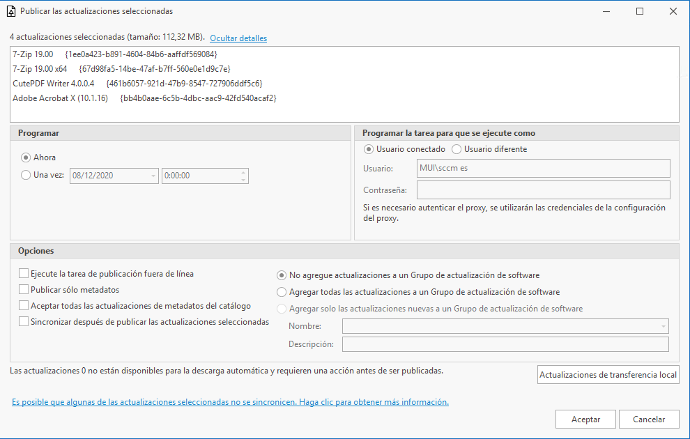Expand the 'Nombre' dropdown list
This screenshot has height=439, width=690.
[x=662, y=326]
